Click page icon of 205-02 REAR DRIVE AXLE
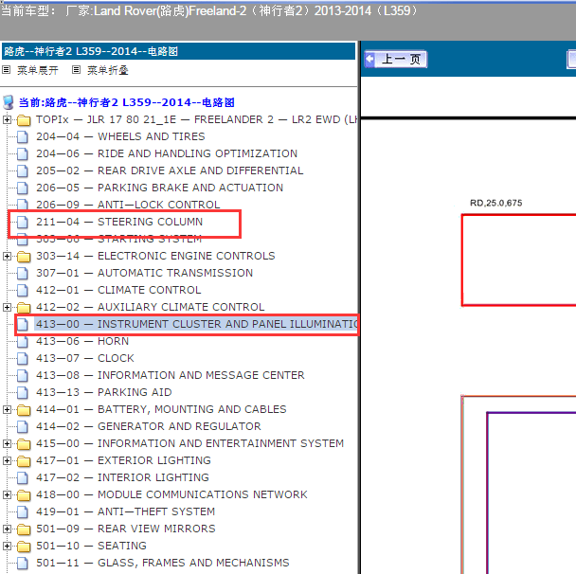576x574 pixels. click(x=23, y=171)
